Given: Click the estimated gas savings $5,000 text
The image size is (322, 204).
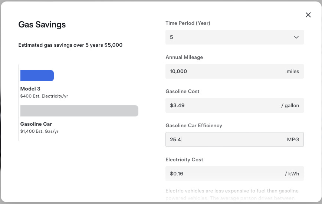Looking at the screenshot, I should [70, 45].
